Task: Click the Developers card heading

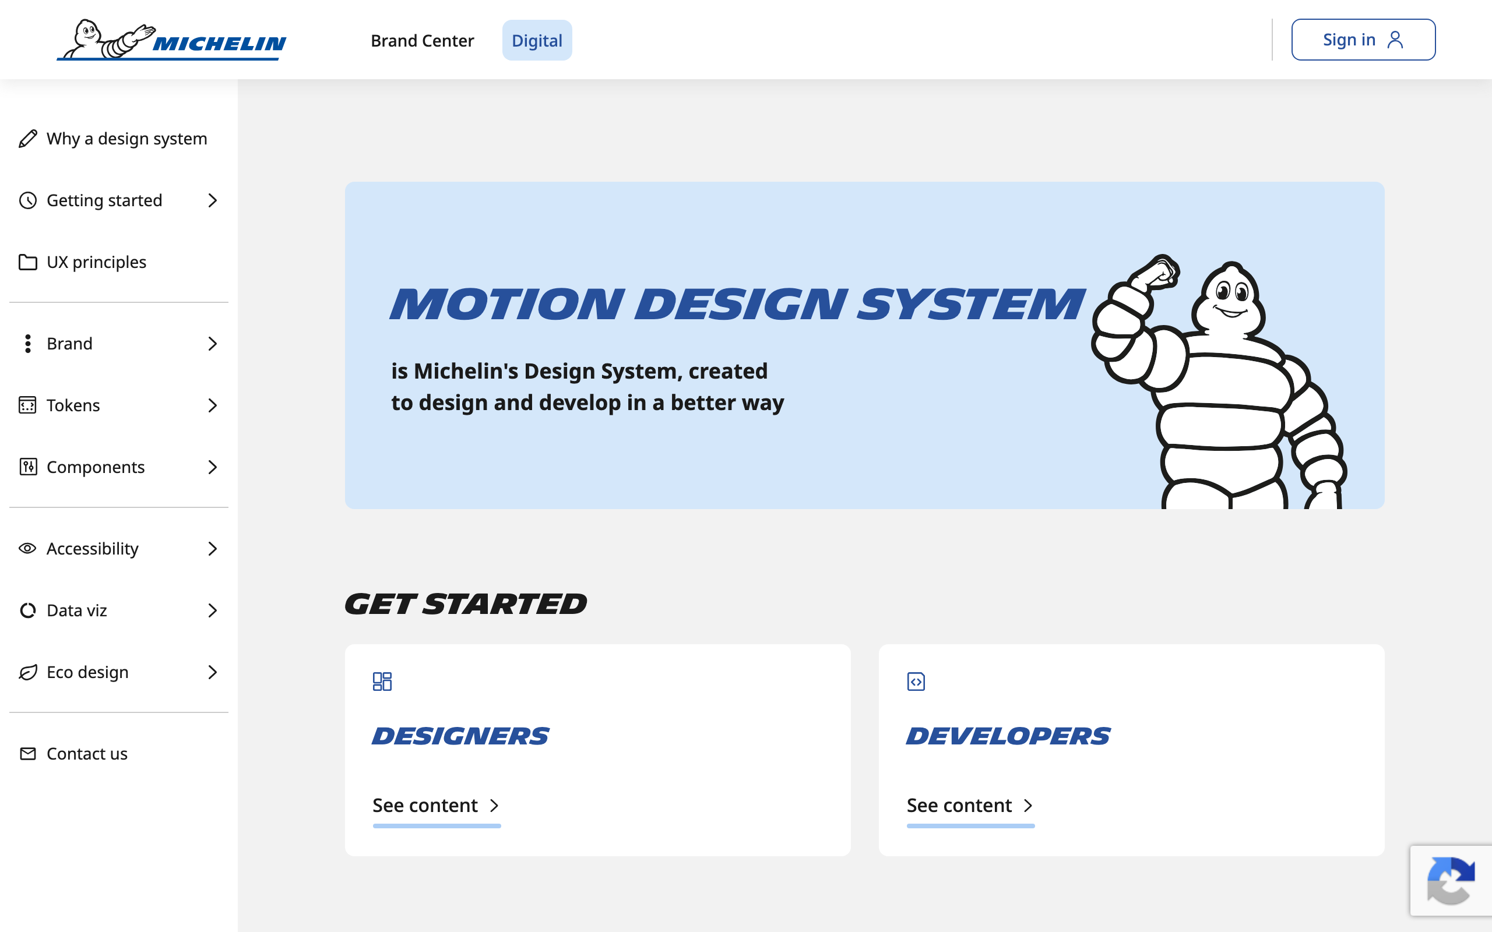Action: tap(1008, 736)
